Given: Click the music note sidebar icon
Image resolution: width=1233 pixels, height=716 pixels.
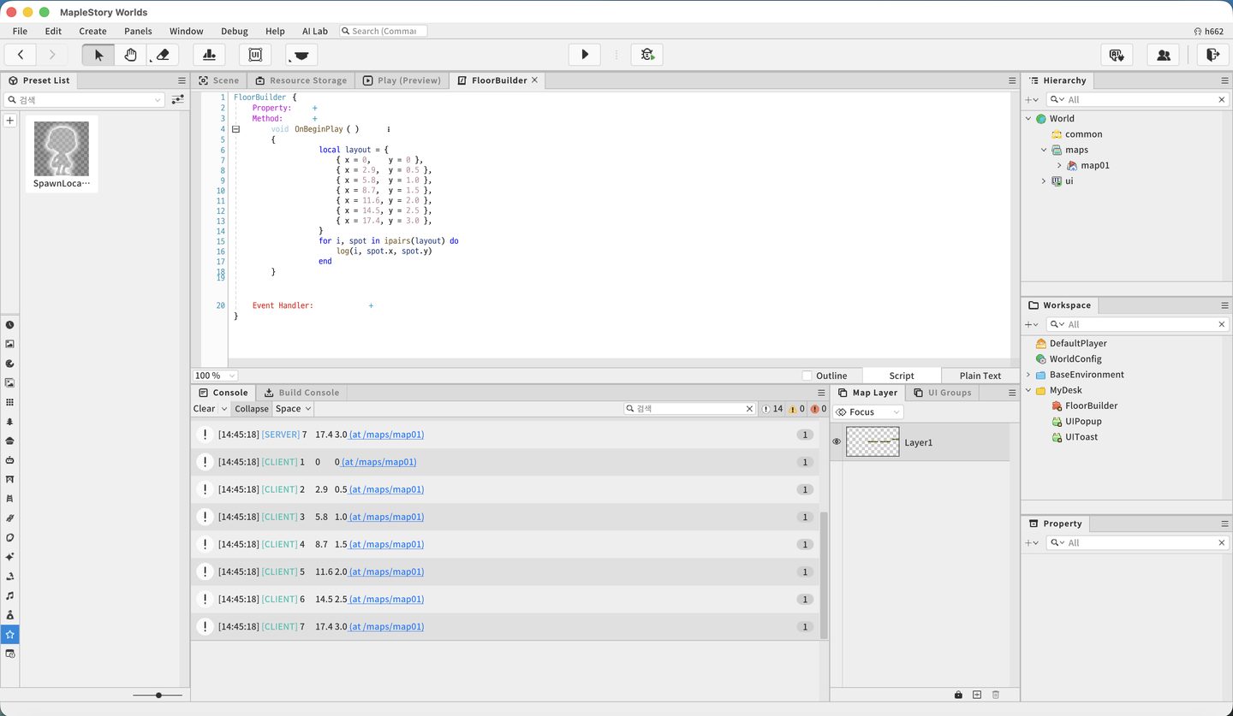Looking at the screenshot, I should 9,595.
